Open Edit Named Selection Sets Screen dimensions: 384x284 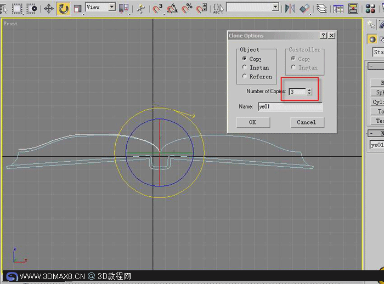click(x=218, y=9)
